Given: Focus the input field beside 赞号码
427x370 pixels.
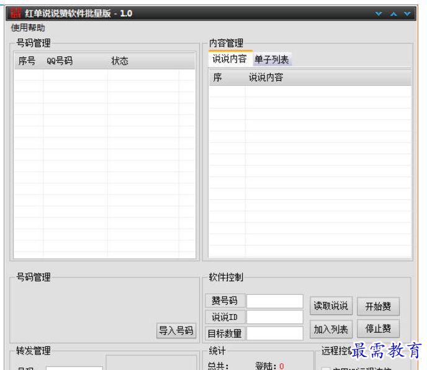Looking at the screenshot, I should click(x=274, y=301).
